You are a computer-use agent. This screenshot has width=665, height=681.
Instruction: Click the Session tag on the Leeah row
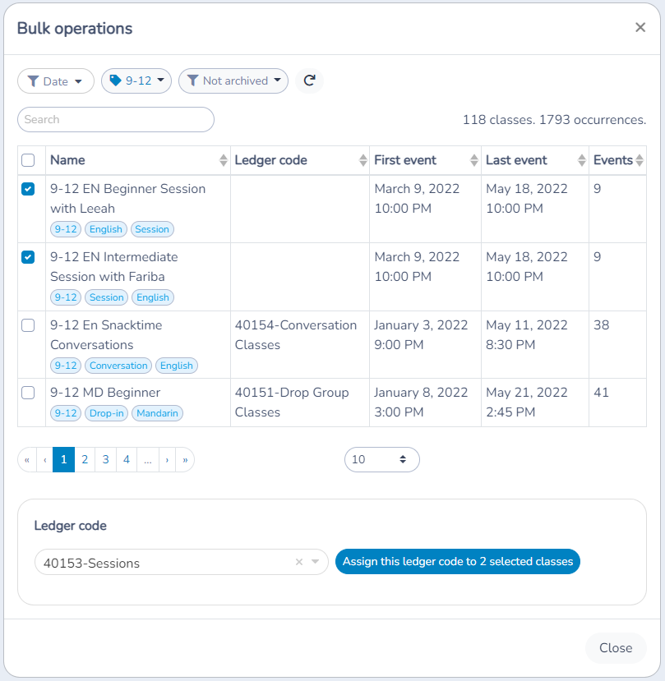(152, 229)
